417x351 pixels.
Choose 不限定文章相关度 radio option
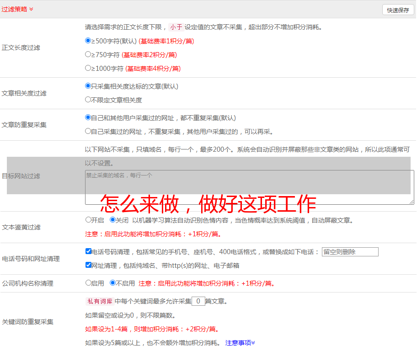click(88, 100)
